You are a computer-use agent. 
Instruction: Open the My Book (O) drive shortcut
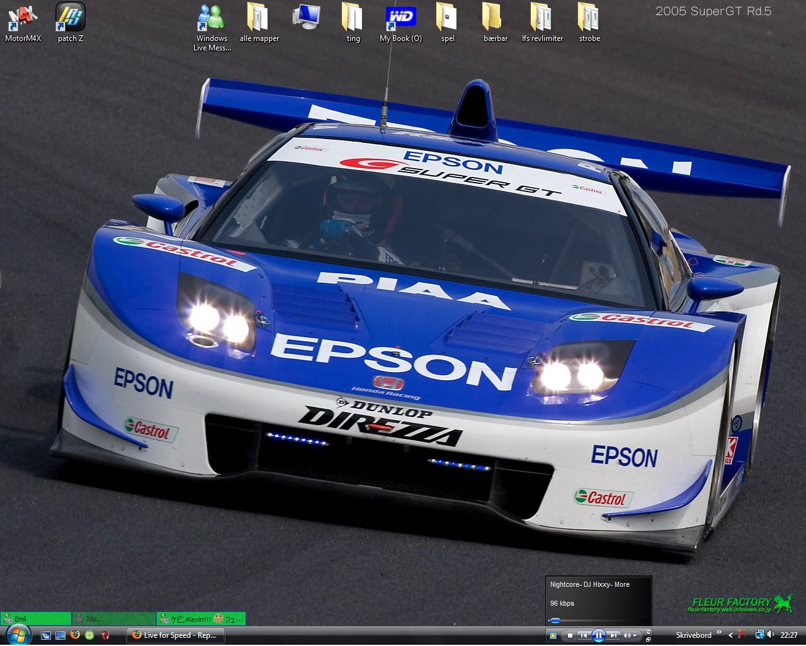click(x=400, y=23)
